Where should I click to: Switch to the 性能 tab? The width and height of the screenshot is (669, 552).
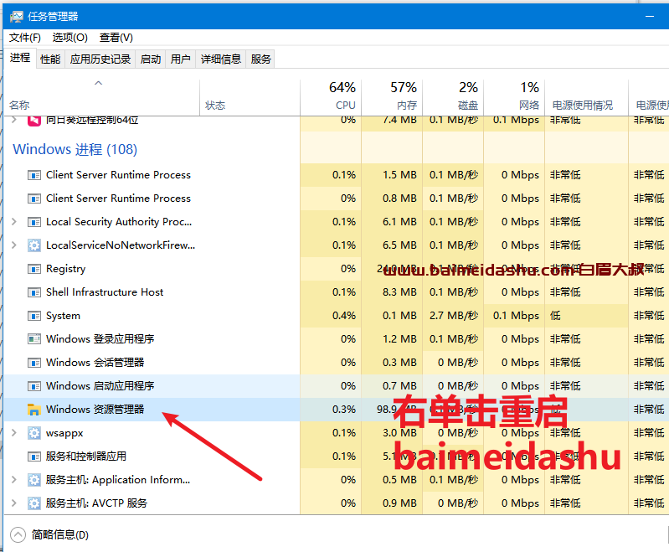coord(50,59)
